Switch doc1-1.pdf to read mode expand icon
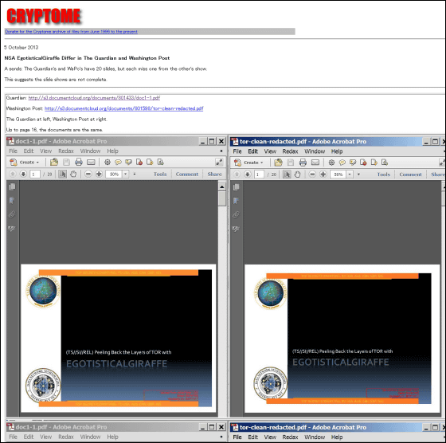446x443 pixels. 219,163
